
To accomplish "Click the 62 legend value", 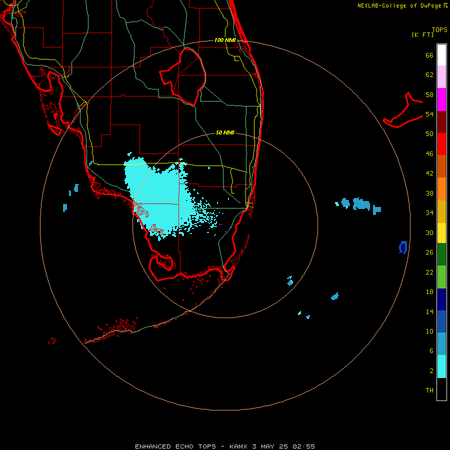I will pyautogui.click(x=429, y=75).
